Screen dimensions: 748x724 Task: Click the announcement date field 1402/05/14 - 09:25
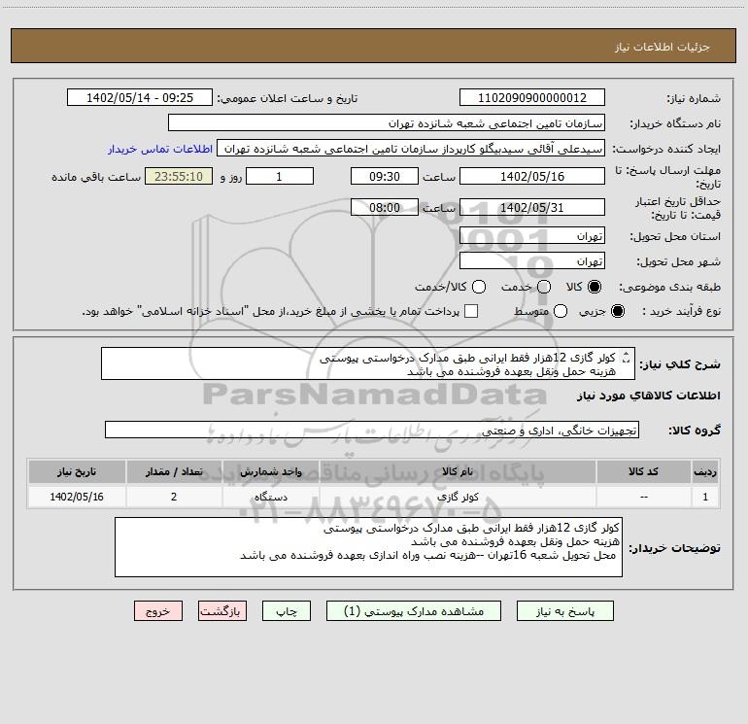click(140, 97)
